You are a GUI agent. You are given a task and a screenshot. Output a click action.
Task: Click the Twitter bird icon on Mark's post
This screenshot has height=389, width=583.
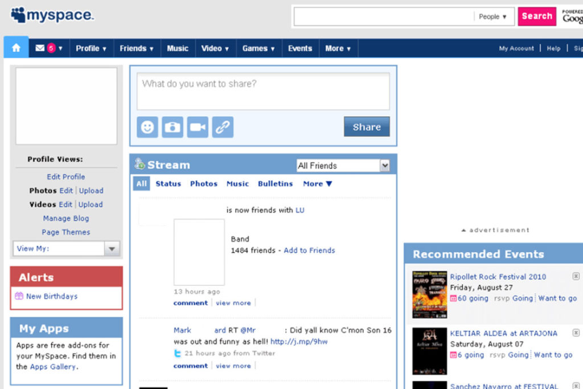pyautogui.click(x=178, y=353)
